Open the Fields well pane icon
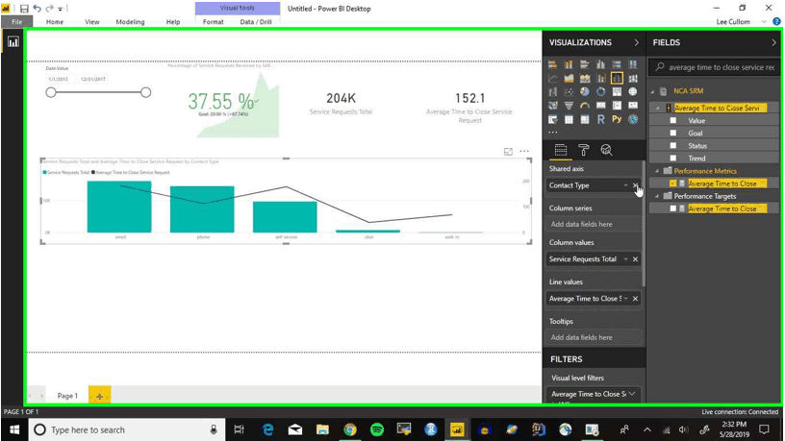Viewport: 785px width, 441px height. [561, 150]
